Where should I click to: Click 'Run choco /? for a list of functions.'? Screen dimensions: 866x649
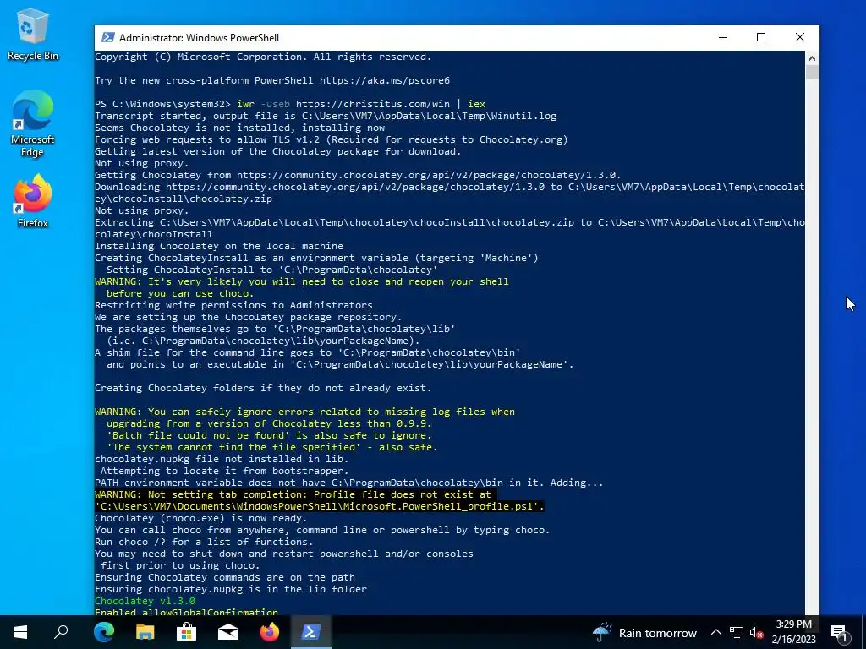click(x=204, y=542)
